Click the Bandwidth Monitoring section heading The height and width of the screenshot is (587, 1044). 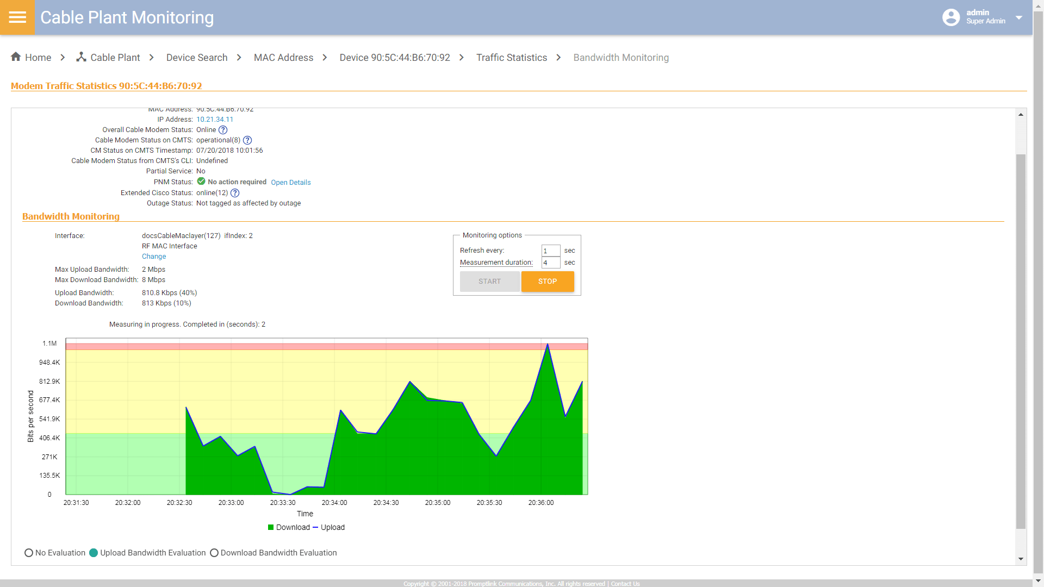71,216
